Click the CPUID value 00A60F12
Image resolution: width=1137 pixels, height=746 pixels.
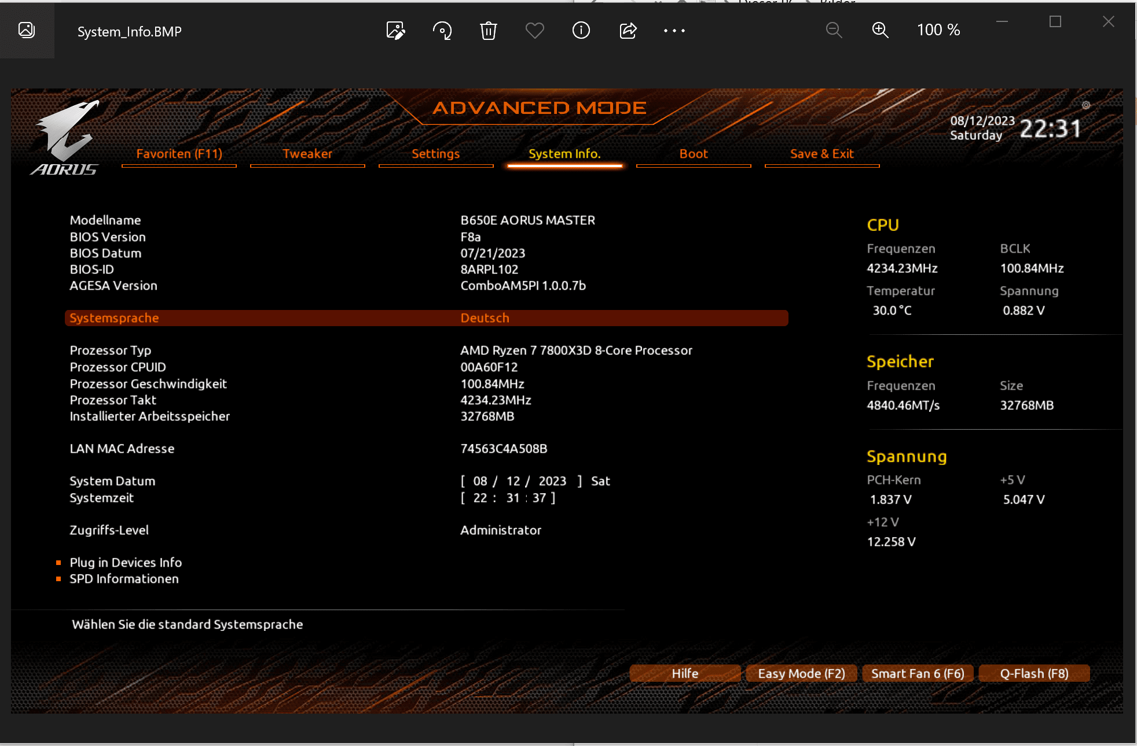(489, 367)
